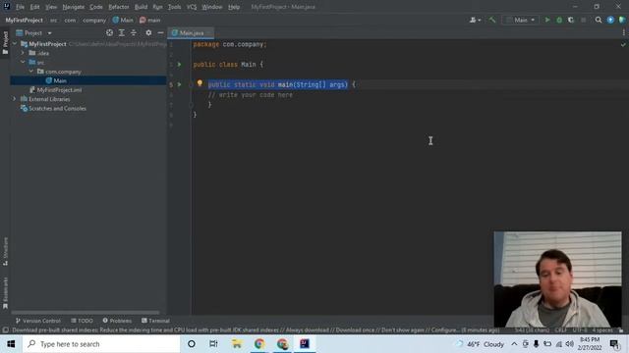Click the company breadcrumb segment
The image size is (629, 353).
pos(94,20)
